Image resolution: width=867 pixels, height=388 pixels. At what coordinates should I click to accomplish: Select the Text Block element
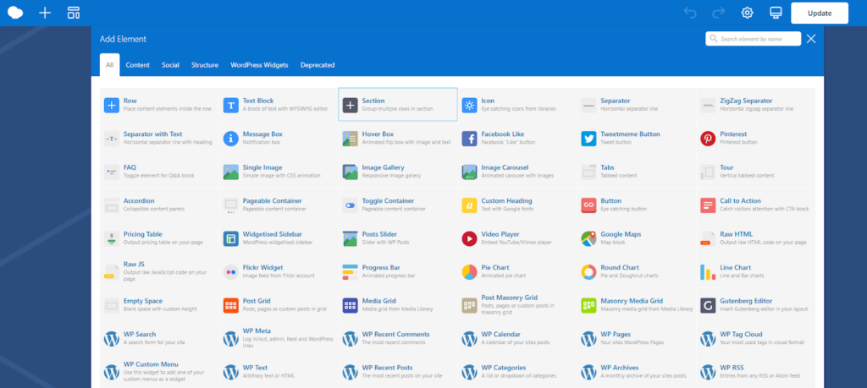click(278, 104)
